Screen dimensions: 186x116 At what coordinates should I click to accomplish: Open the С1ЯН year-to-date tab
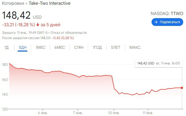coord(79,47)
